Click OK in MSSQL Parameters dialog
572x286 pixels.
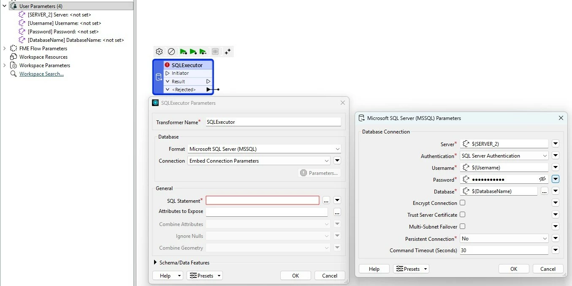click(x=514, y=269)
